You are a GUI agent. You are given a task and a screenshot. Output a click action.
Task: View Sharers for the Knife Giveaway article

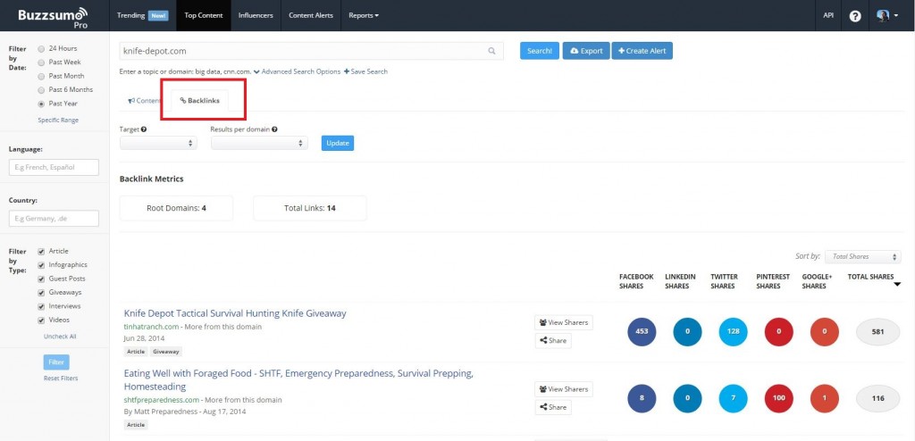(564, 322)
